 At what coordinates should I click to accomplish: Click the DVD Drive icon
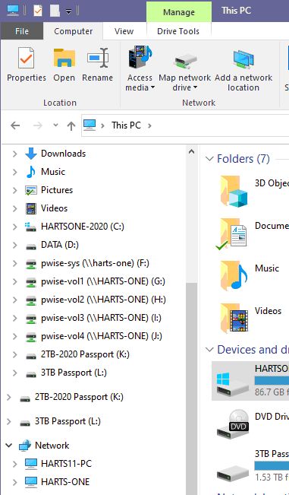pos(234,424)
